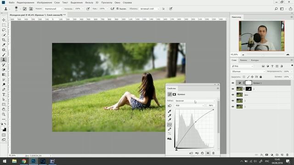Click the Navigator zoom in button

point(288,55)
